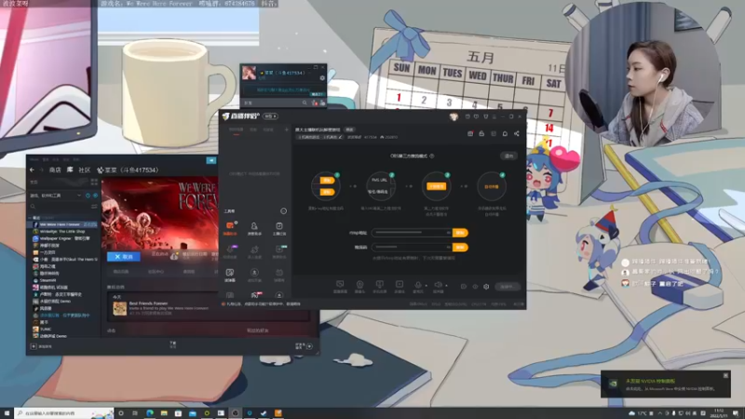
Task: Toggle the recent-activity clock filter in the Steam library
Action: coord(88,196)
